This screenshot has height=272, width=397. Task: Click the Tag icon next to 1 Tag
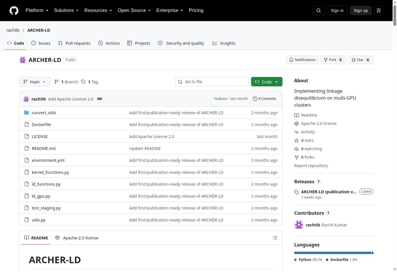point(84,82)
